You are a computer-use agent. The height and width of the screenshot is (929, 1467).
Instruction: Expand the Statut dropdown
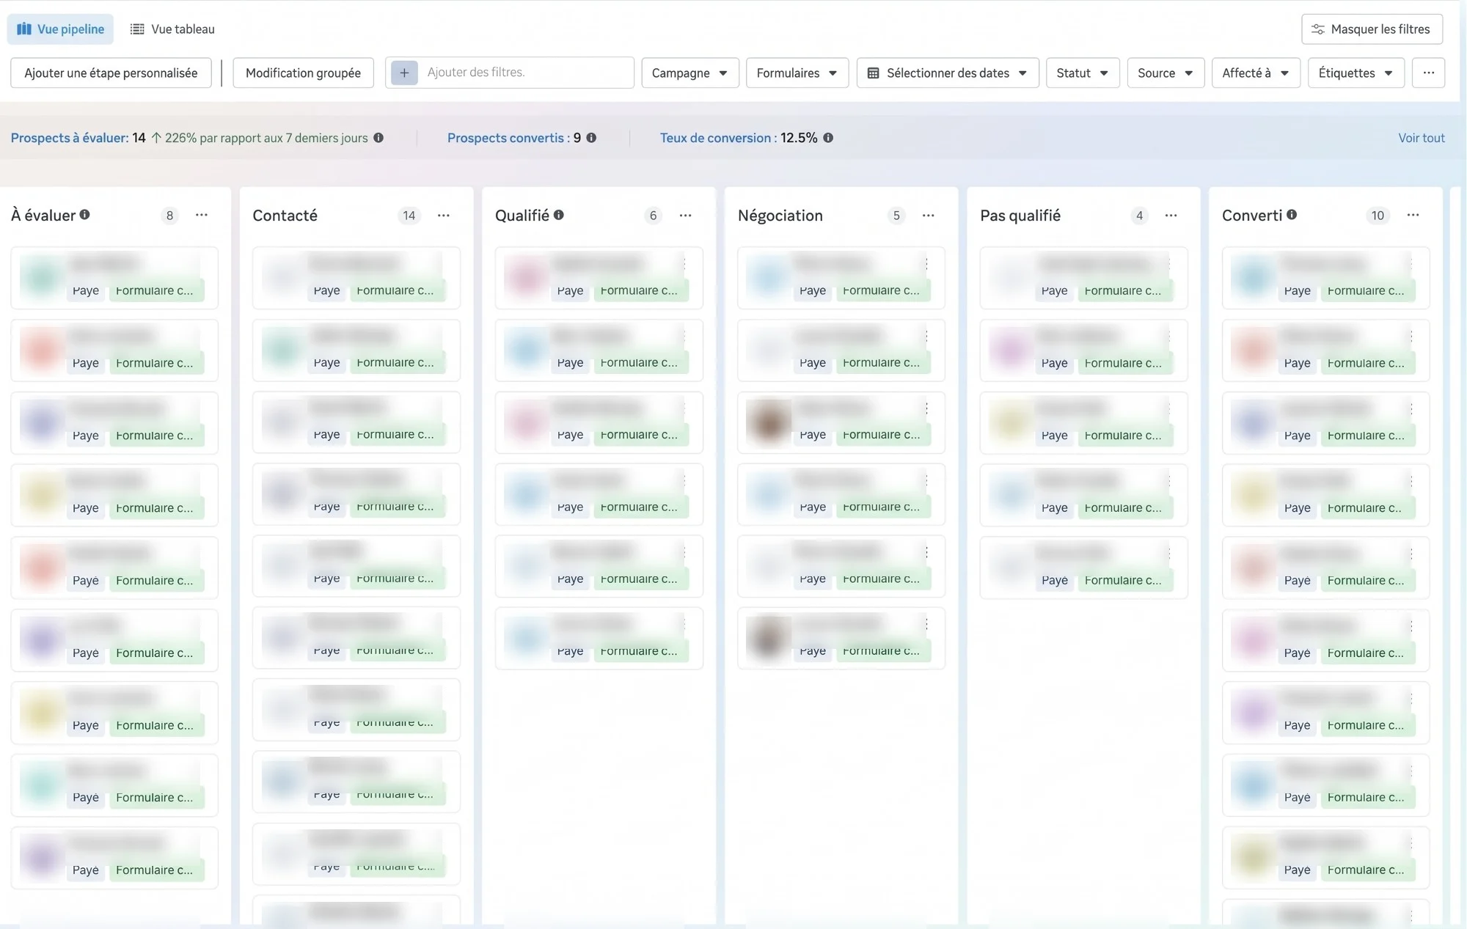click(1082, 73)
